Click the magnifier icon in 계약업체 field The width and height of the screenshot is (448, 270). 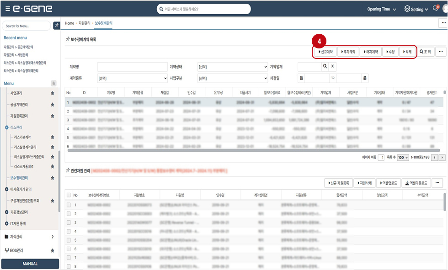325,67
